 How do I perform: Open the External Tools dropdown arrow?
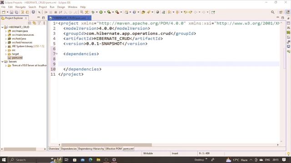[x=121, y=12]
